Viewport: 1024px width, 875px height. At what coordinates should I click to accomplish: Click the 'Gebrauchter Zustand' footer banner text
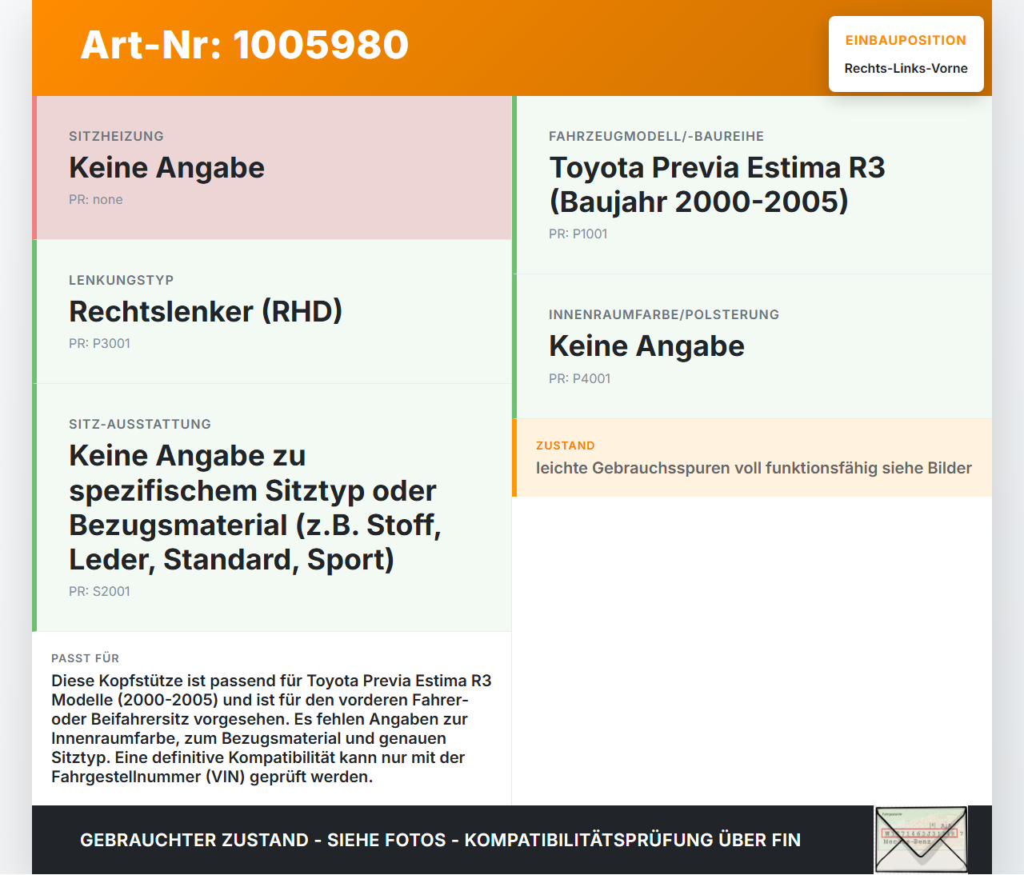(x=440, y=841)
